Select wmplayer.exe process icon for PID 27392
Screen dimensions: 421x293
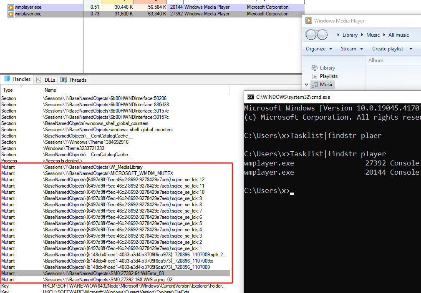(11, 14)
